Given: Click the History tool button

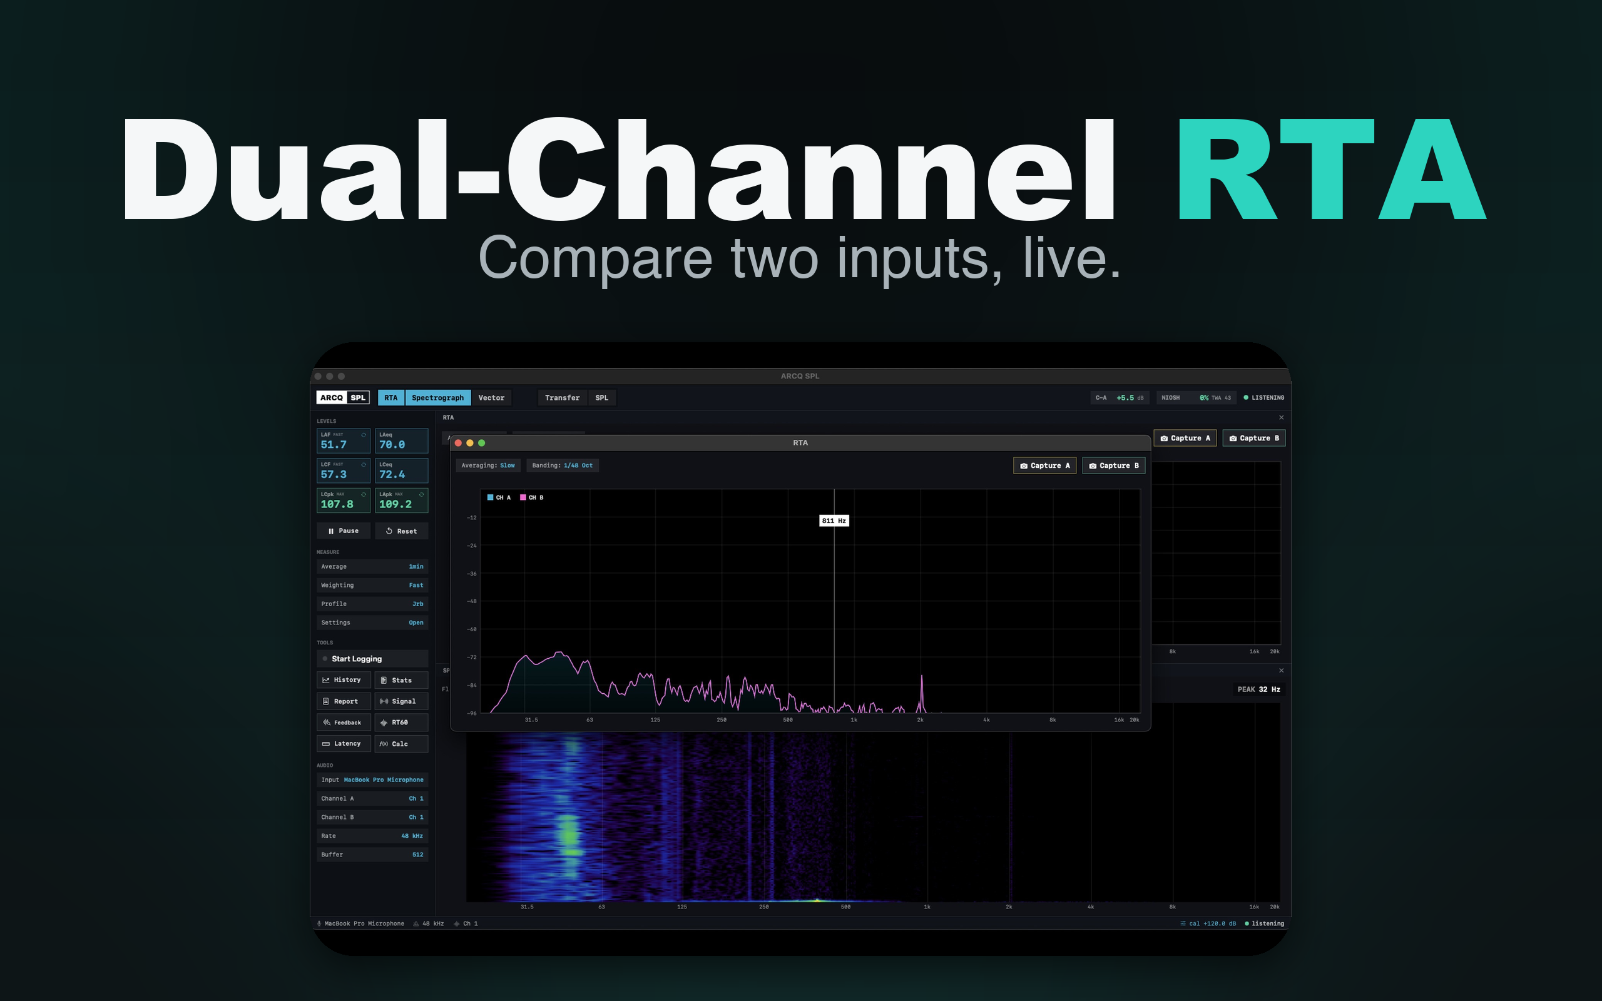Looking at the screenshot, I should [344, 680].
